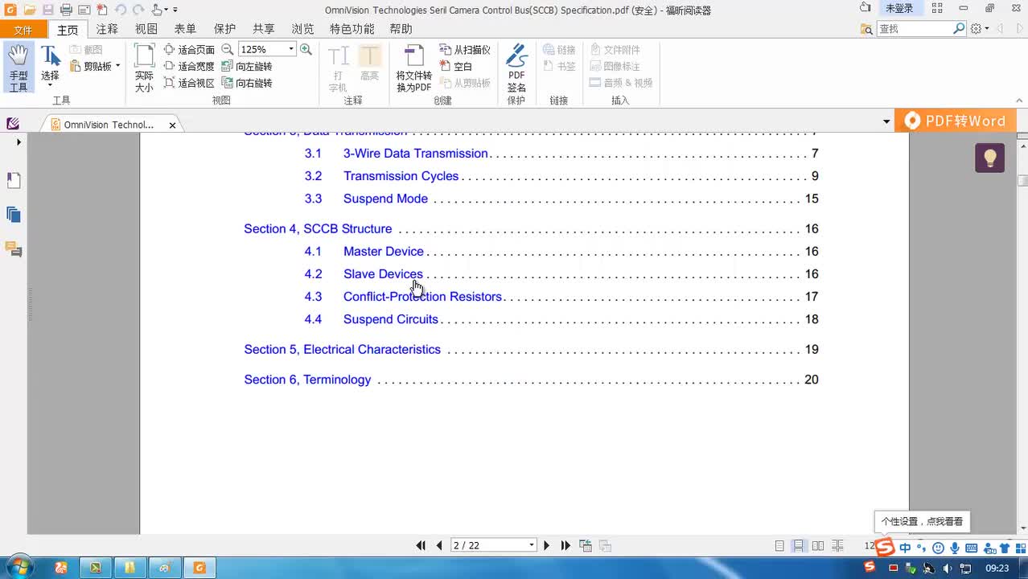This screenshot has height=579, width=1028.
Task: Click the Undo arrow in quick access toolbar
Action: click(x=121, y=10)
